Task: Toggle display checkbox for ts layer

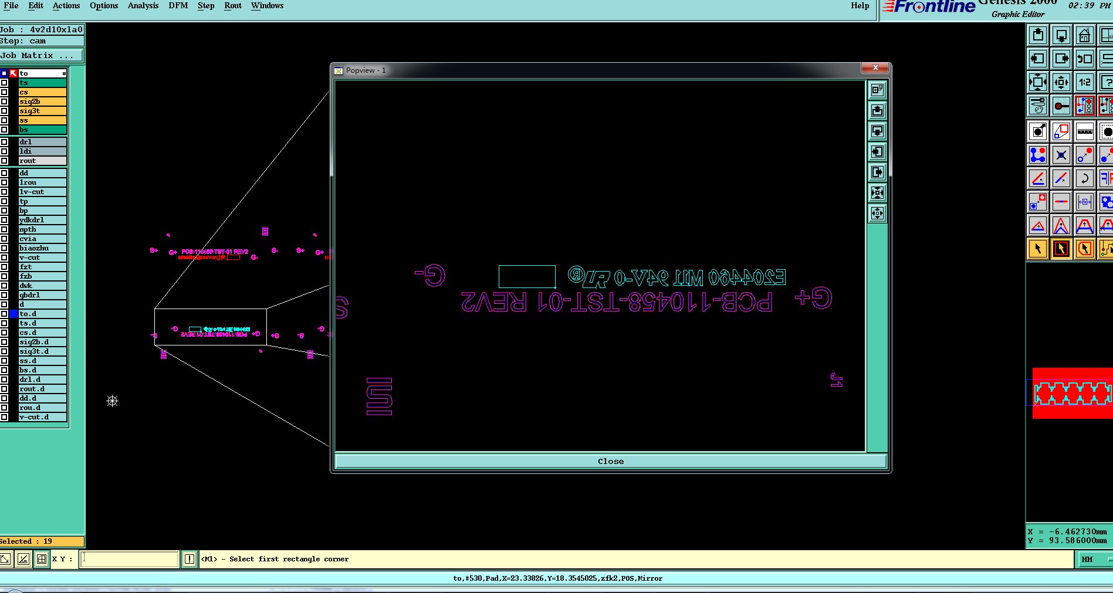Action: pos(4,83)
